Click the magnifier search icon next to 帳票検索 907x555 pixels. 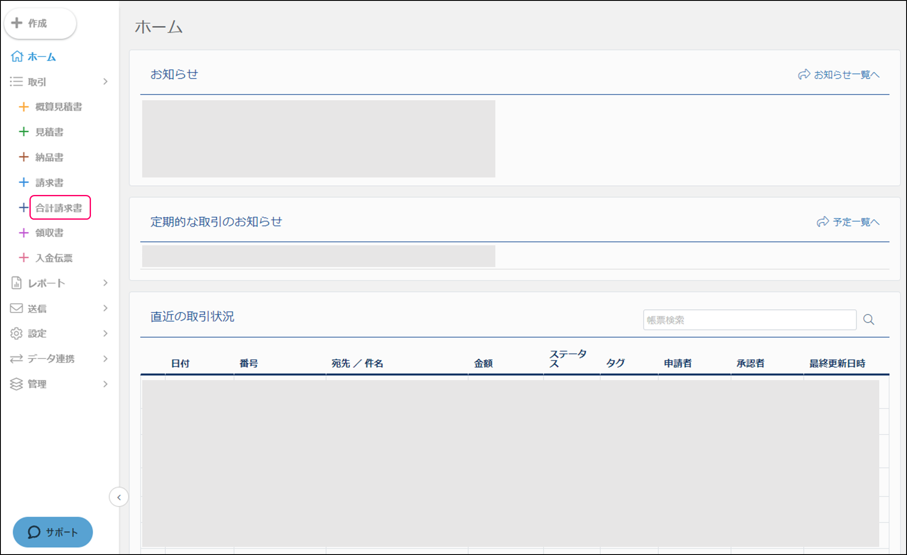(x=869, y=320)
